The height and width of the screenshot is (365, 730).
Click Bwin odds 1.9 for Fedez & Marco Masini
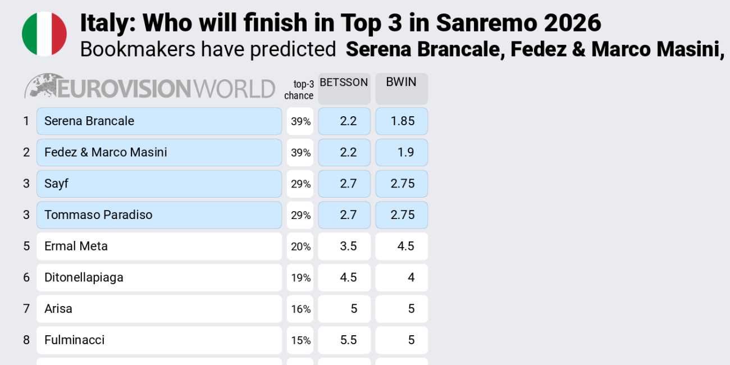(401, 153)
